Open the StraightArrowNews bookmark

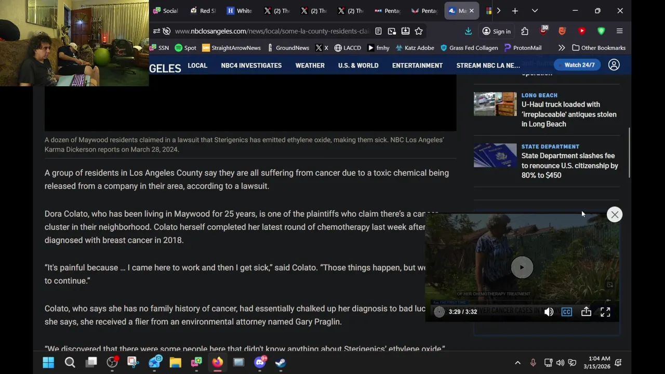pos(231,48)
